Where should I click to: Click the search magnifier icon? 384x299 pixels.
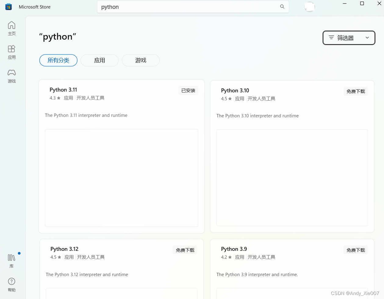pyautogui.click(x=282, y=7)
